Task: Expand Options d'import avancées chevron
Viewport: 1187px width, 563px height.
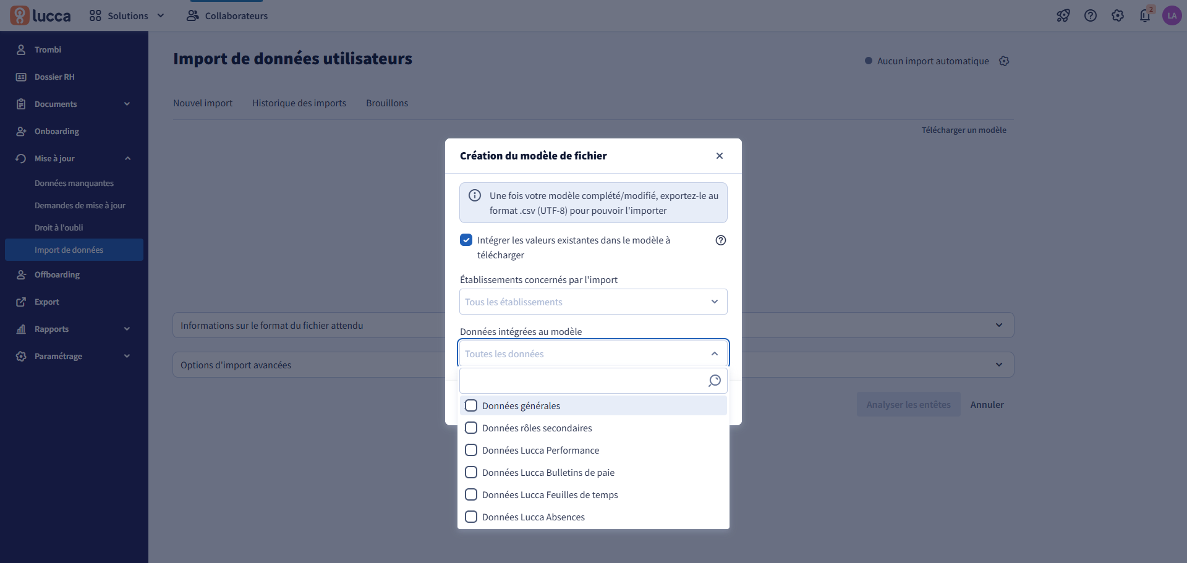Action: [x=999, y=365]
